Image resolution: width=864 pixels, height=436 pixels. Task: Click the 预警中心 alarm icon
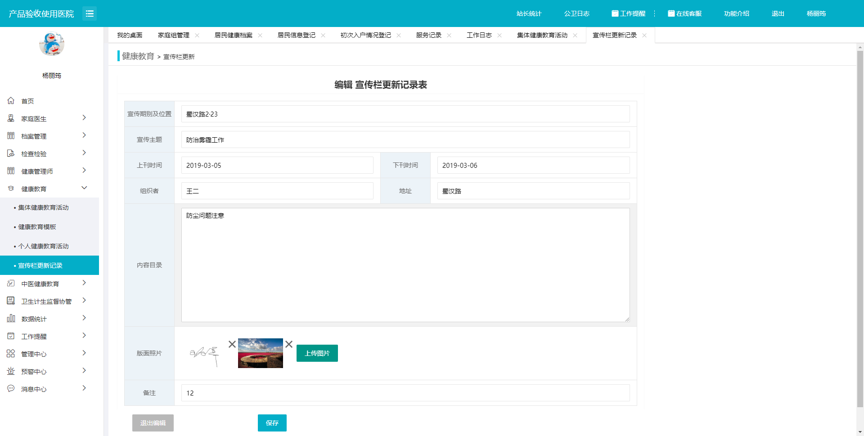pos(11,371)
